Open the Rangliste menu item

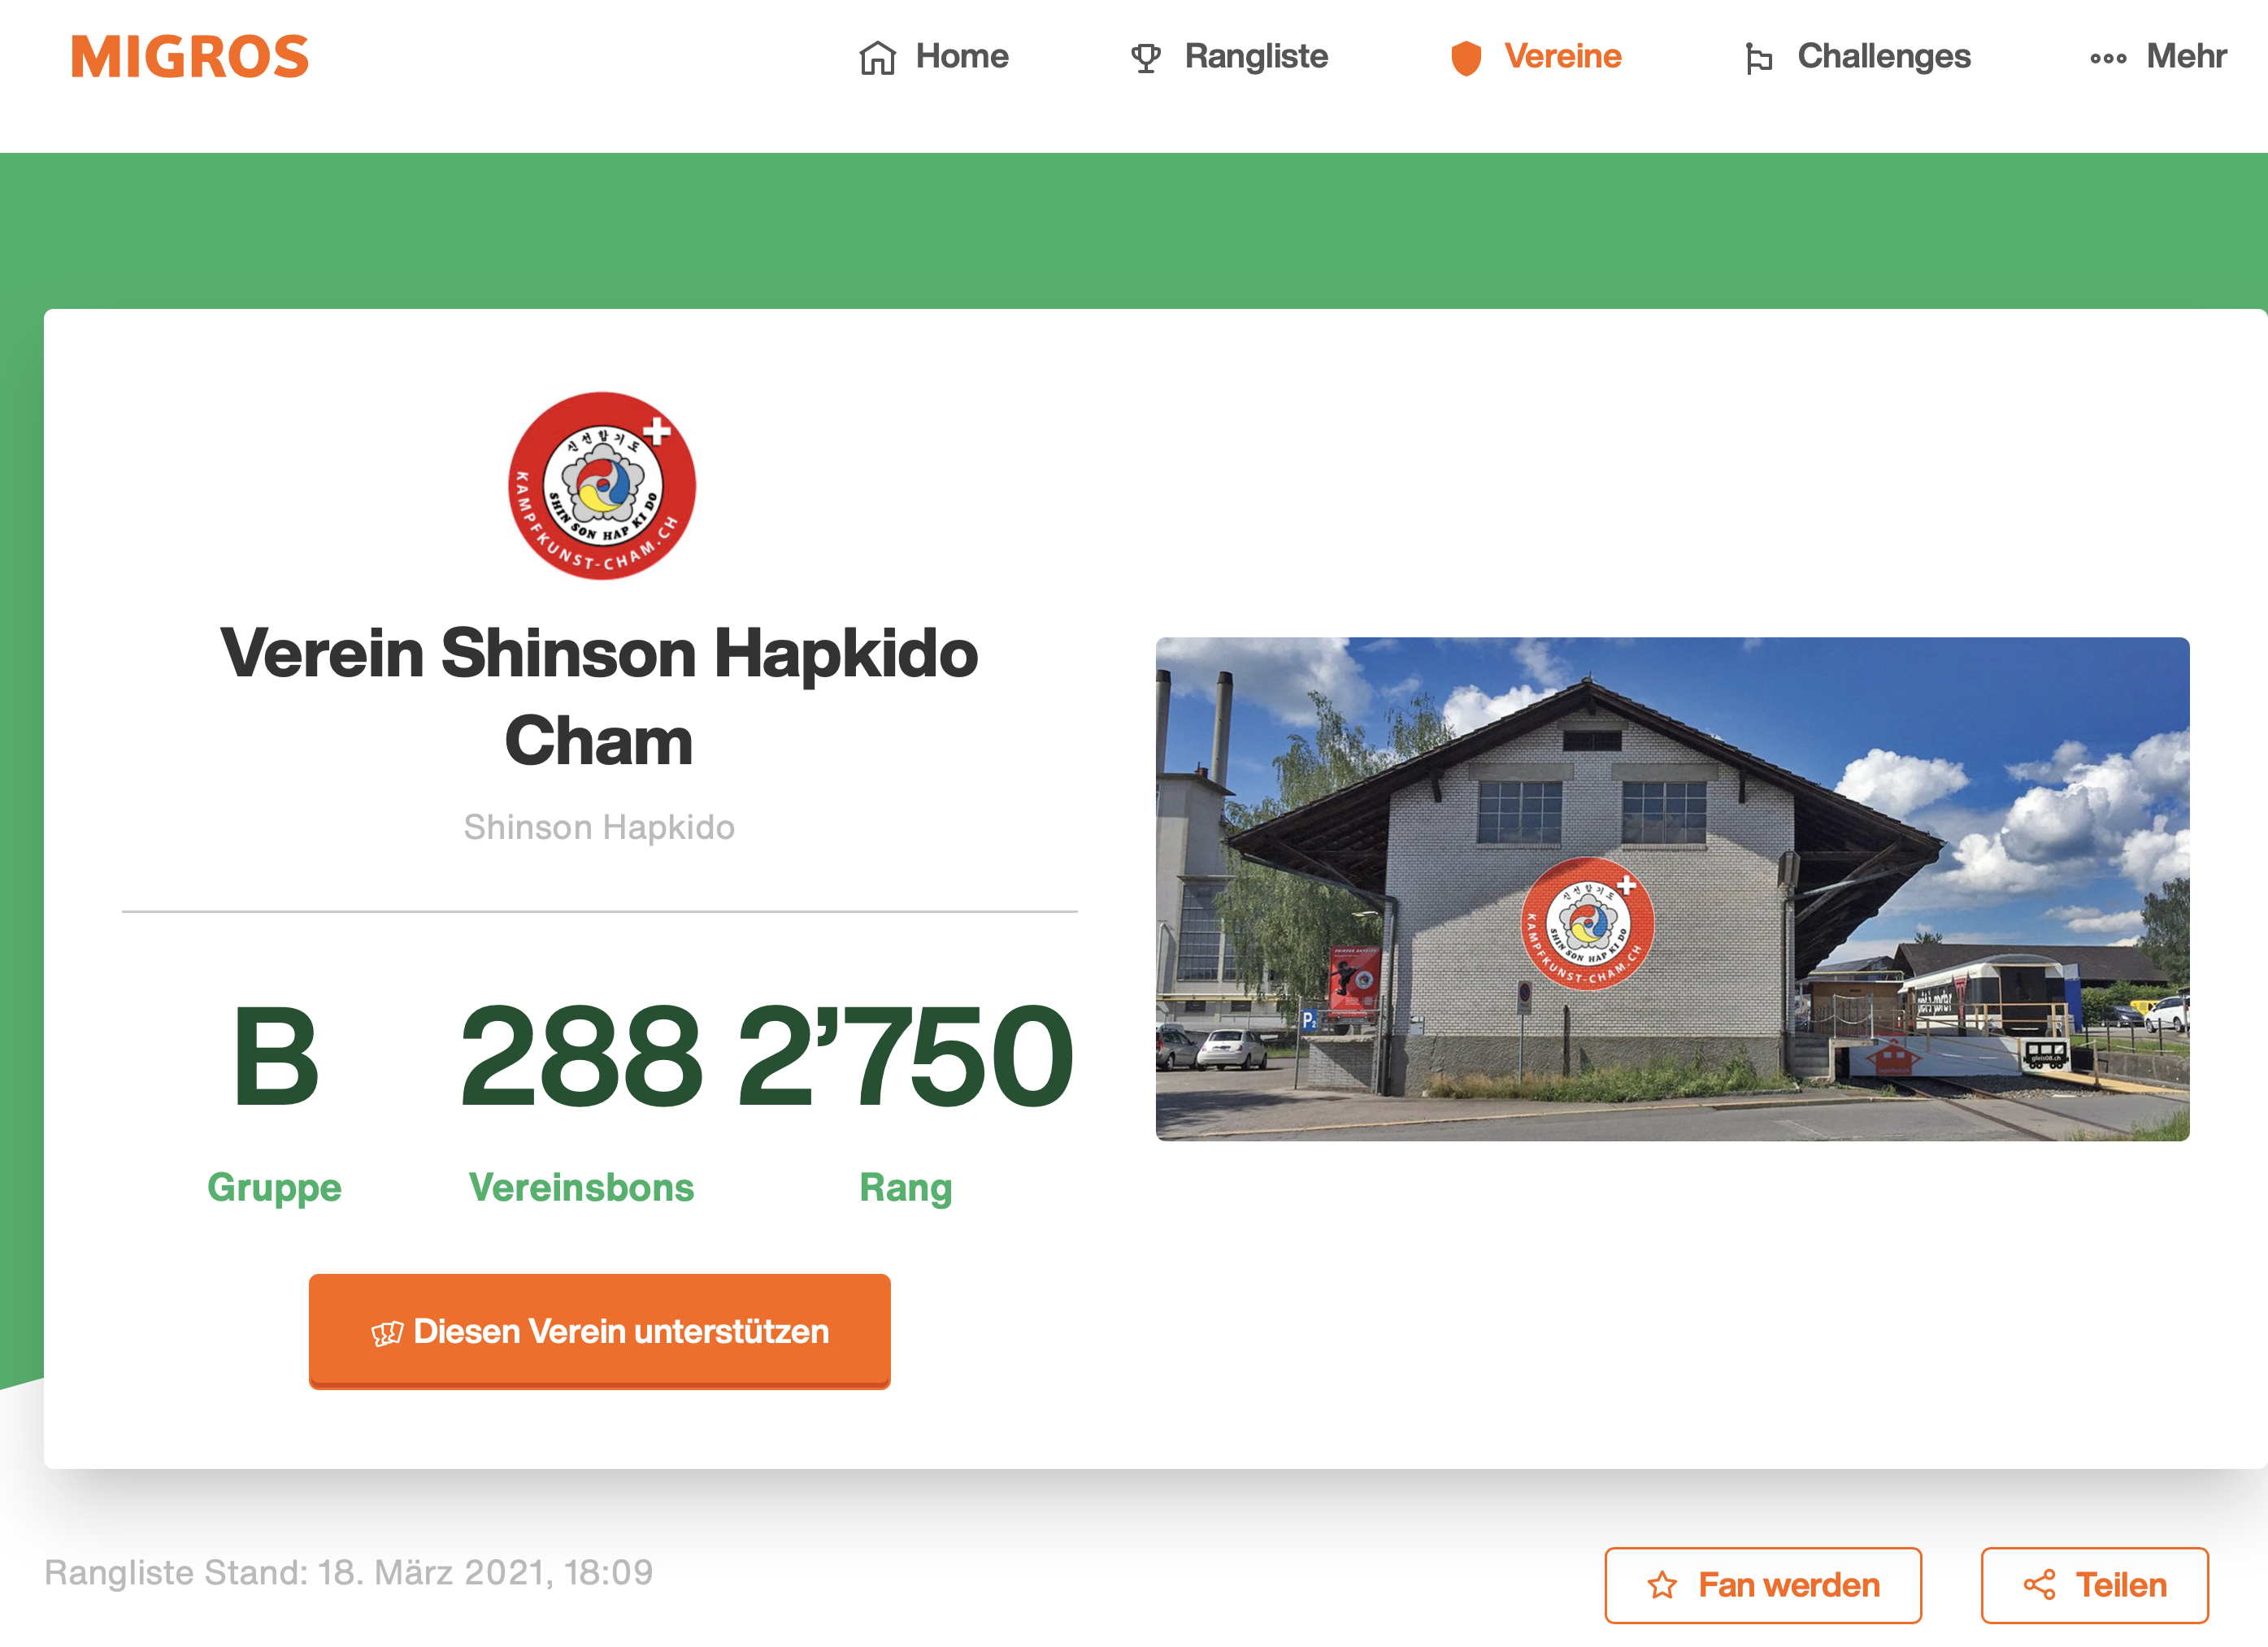pyautogui.click(x=1229, y=57)
